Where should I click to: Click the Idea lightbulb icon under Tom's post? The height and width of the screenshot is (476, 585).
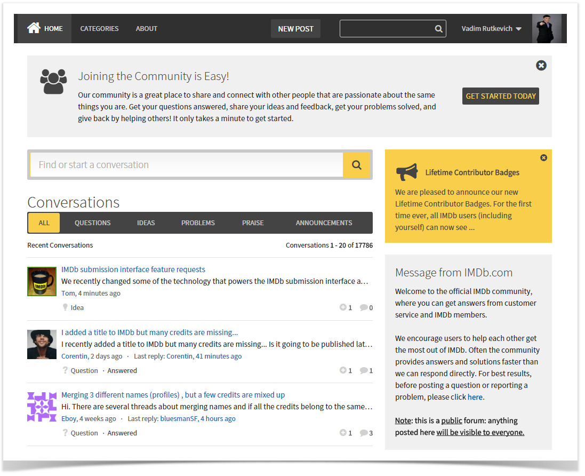click(65, 307)
